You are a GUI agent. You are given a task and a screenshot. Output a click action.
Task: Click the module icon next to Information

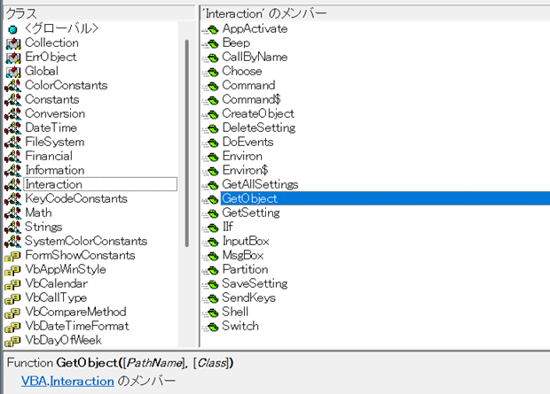coord(13,171)
